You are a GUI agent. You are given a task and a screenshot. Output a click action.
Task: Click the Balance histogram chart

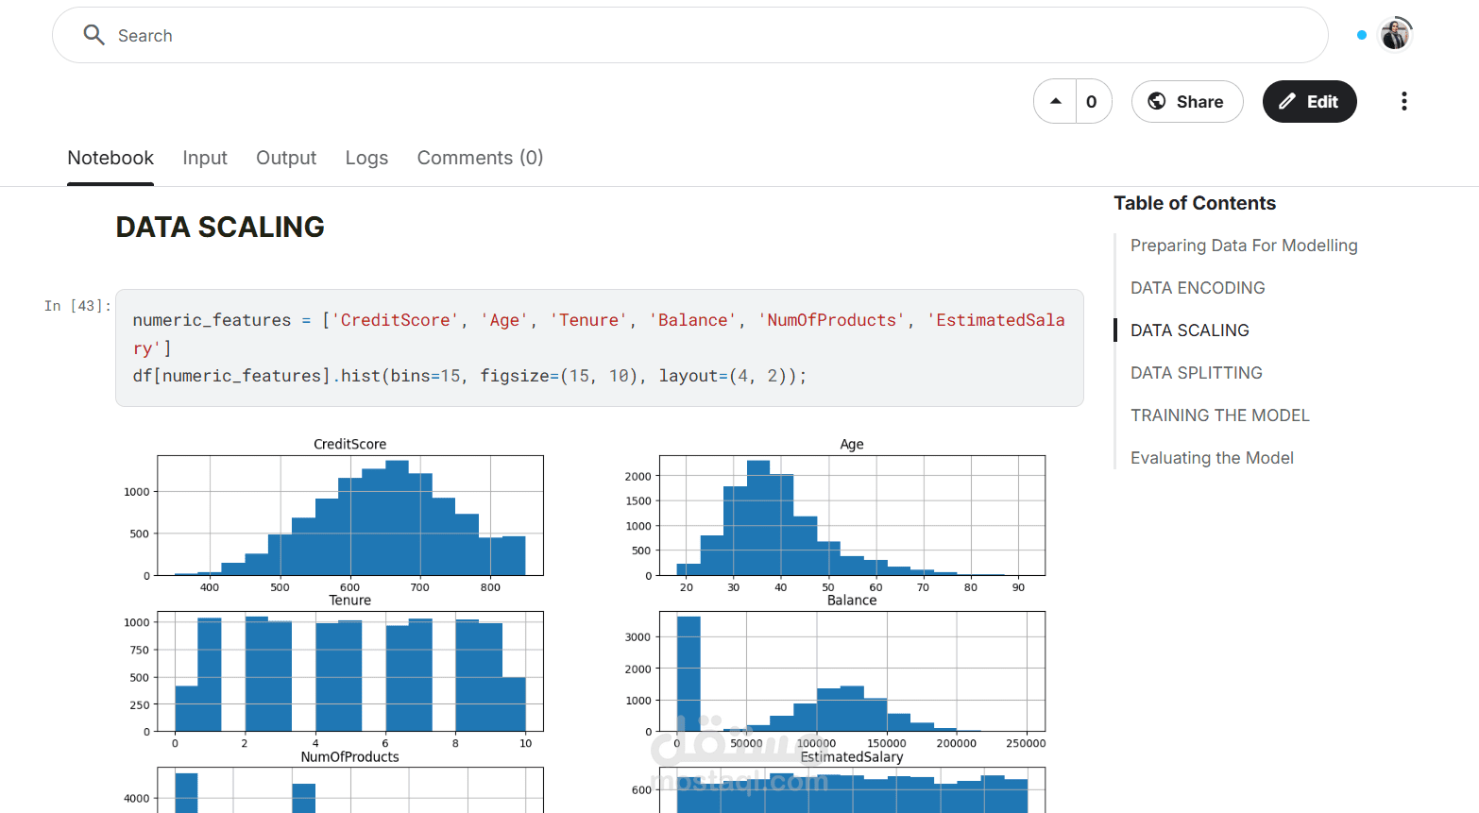click(x=852, y=671)
